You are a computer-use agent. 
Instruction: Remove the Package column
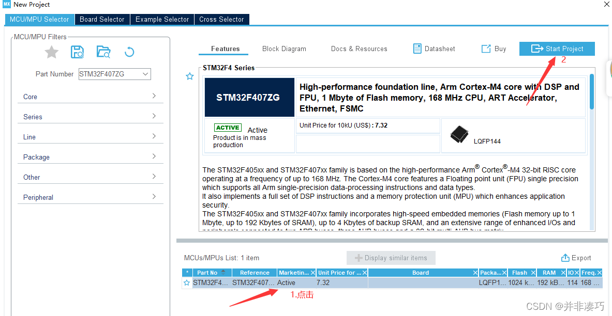505,273
